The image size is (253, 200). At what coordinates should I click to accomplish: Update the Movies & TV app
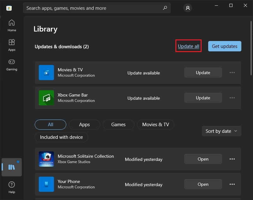pos(203,73)
